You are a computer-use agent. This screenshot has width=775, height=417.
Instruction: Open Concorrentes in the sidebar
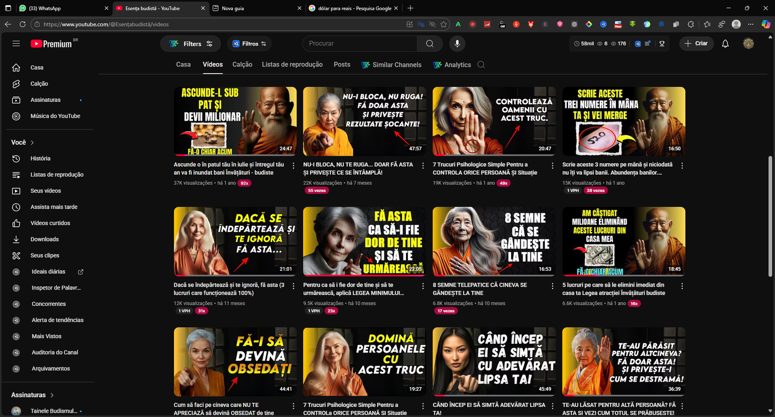coord(49,304)
